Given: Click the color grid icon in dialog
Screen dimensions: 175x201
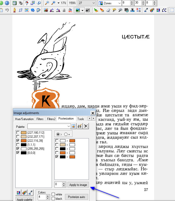Looking at the screenshot, I should [x=18, y=192].
